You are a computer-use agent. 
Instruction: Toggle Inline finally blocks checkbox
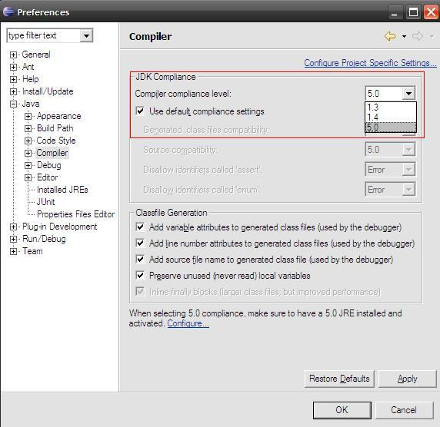click(140, 291)
